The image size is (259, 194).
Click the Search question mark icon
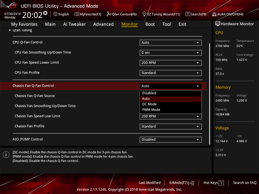click(x=188, y=14)
